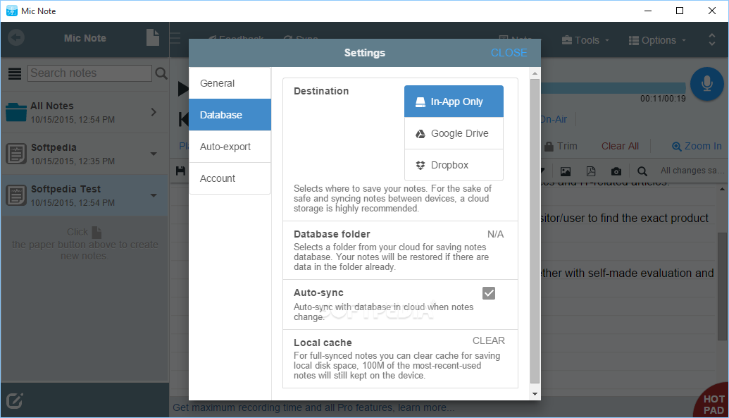Click the play button behind Settings dialog
Screen dimensions: 729x418
click(x=183, y=88)
